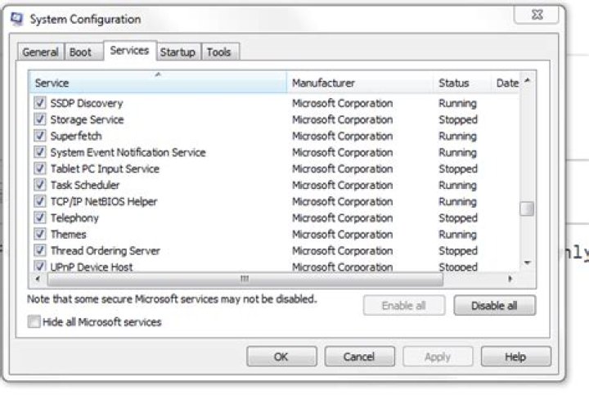Click the Cancel button
The image size is (589, 404).
point(359,357)
